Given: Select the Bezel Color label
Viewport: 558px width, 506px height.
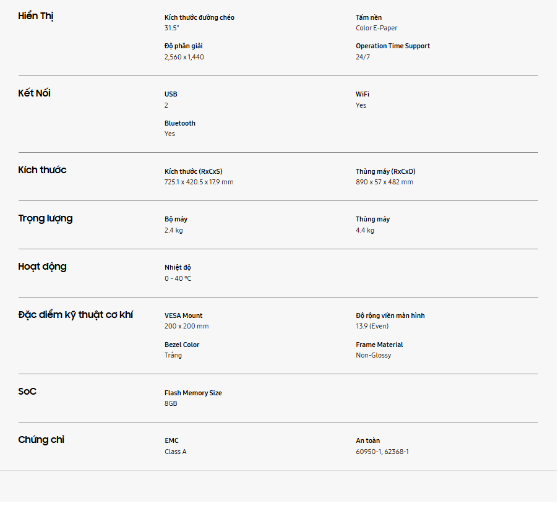Looking at the screenshot, I should tap(182, 345).
